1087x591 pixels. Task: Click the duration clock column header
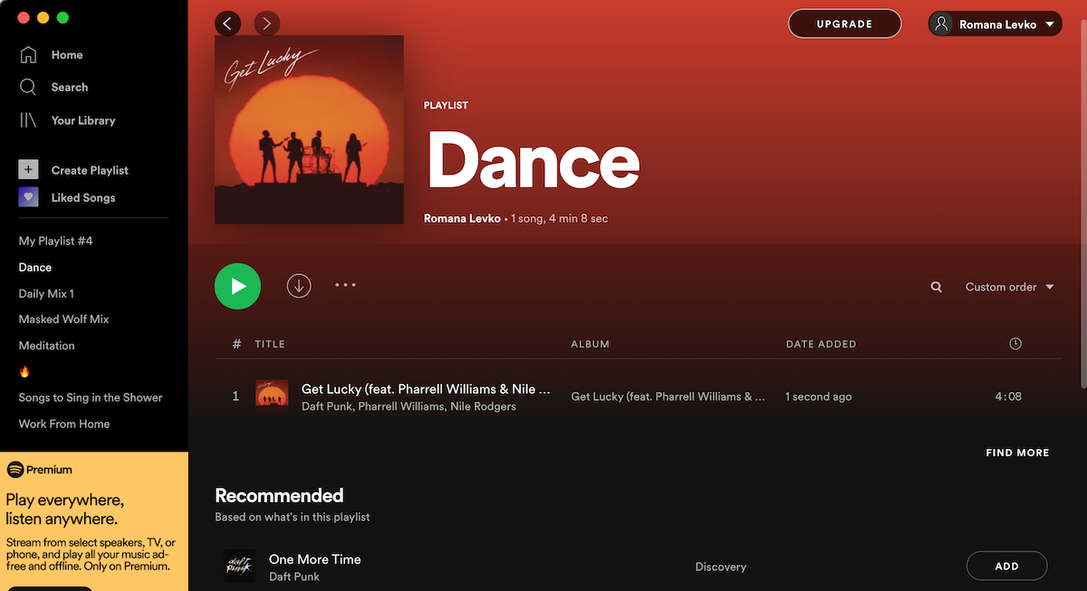pyautogui.click(x=1015, y=344)
